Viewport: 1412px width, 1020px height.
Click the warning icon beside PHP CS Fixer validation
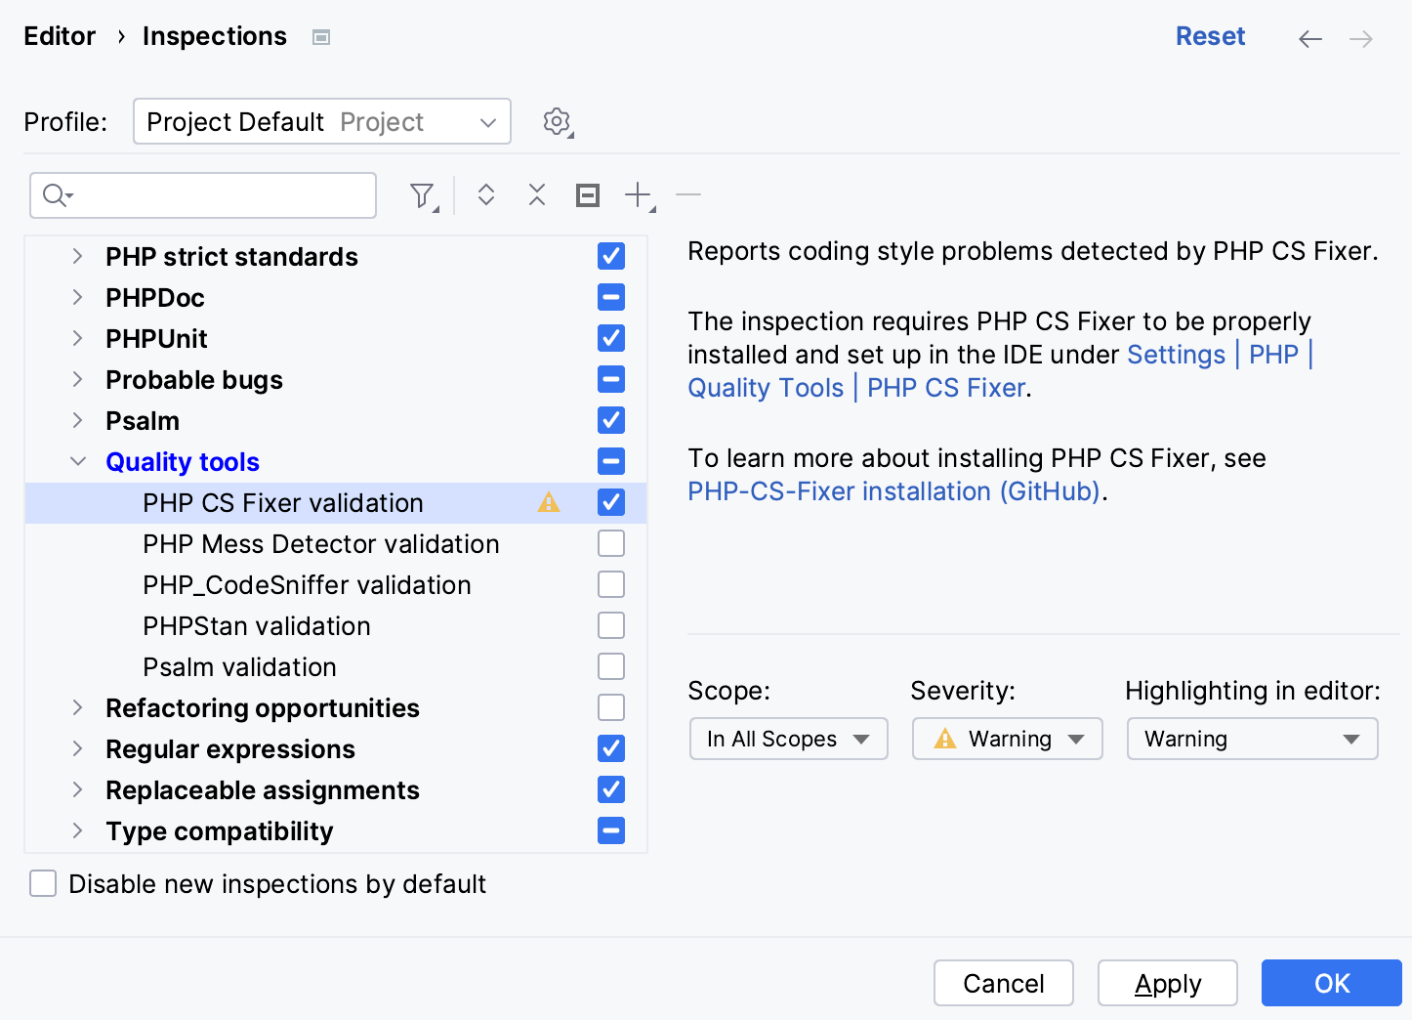point(549,502)
